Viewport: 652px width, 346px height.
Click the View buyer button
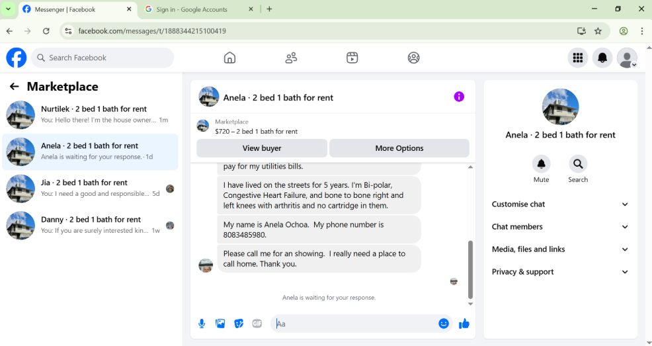point(262,148)
